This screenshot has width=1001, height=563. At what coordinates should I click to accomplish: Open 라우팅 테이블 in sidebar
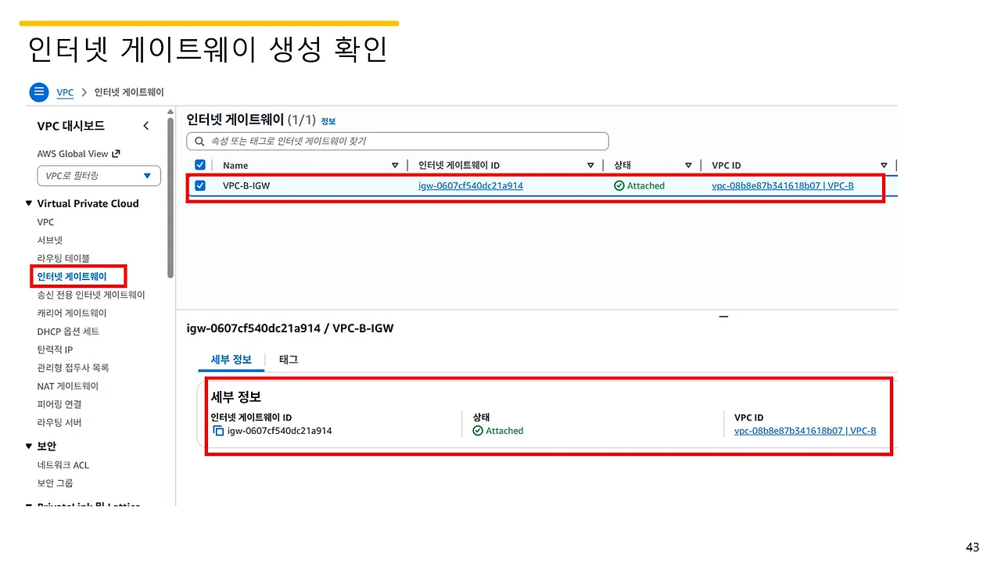tap(63, 258)
